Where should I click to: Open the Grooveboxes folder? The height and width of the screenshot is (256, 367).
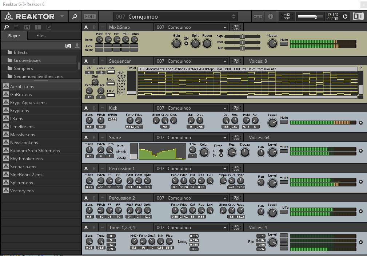click(39, 60)
